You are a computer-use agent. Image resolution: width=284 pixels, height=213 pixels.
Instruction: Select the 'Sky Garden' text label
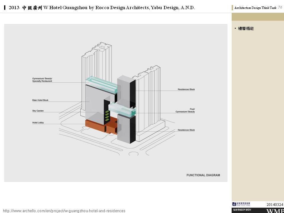point(38,111)
